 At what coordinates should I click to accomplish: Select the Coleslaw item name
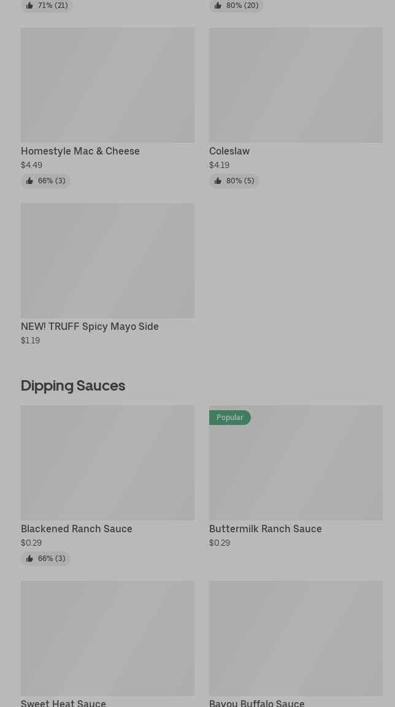pos(229,151)
